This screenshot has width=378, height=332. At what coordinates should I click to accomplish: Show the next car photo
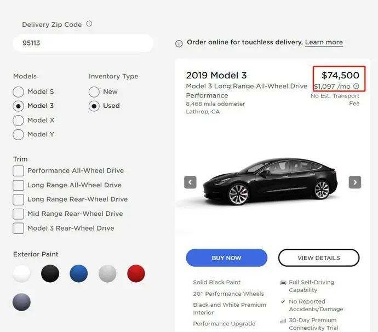(355, 182)
